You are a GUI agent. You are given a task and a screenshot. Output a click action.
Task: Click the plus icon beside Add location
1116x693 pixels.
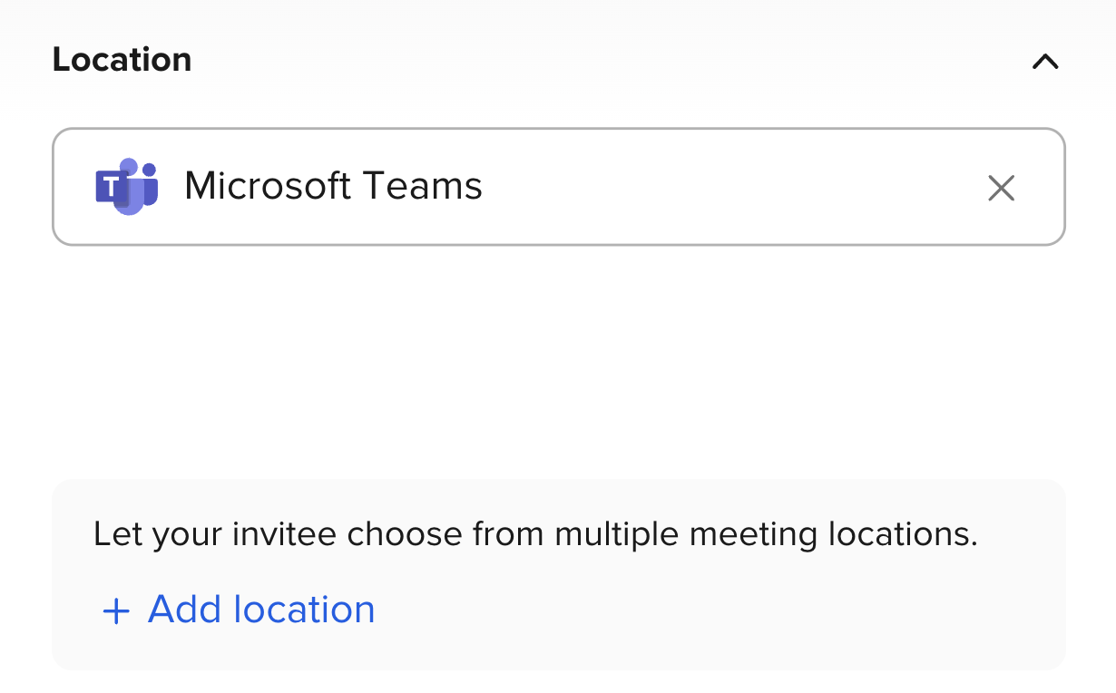[116, 611]
